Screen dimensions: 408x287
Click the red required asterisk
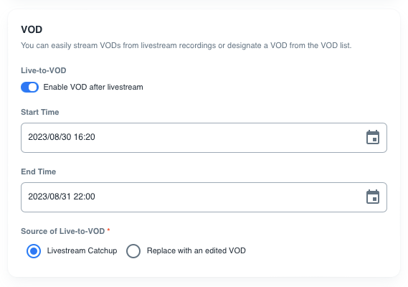[x=108, y=230]
